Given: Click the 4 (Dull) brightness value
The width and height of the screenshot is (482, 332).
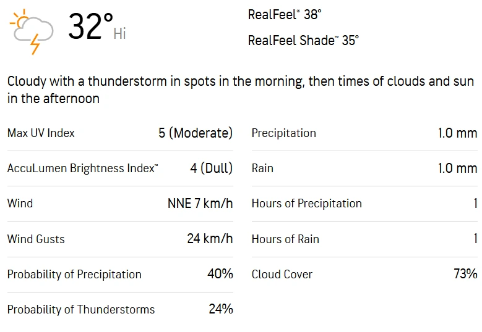Looking at the screenshot, I should (x=211, y=168).
